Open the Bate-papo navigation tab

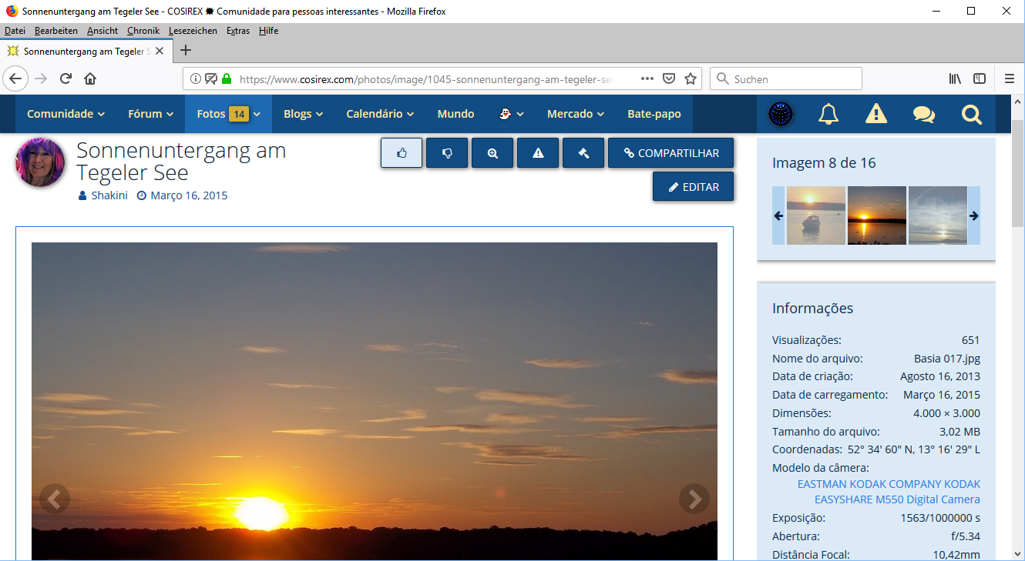tap(654, 114)
